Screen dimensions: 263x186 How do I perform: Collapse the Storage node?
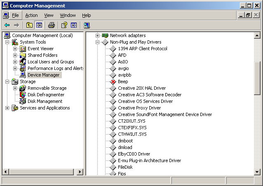pyautogui.click(x=7, y=81)
